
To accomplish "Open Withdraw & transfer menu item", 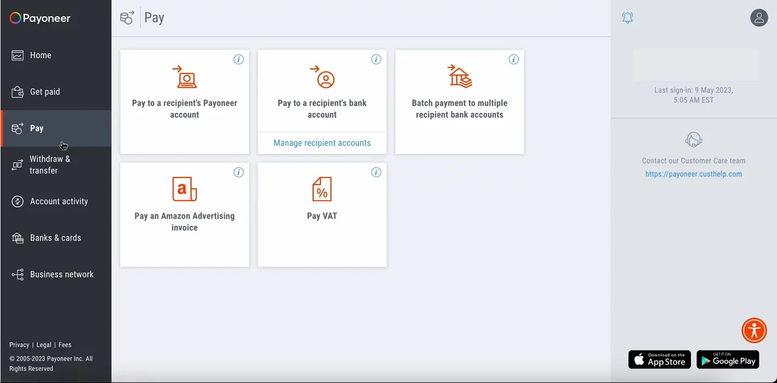I will pyautogui.click(x=49, y=165).
